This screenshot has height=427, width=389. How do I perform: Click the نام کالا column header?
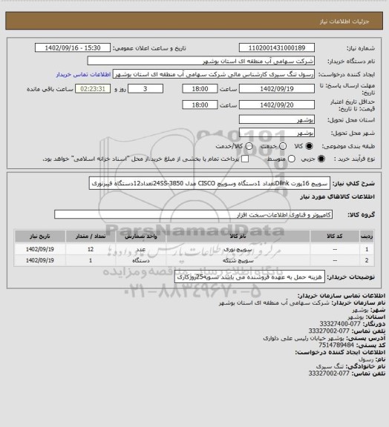pyautogui.click(x=238, y=236)
